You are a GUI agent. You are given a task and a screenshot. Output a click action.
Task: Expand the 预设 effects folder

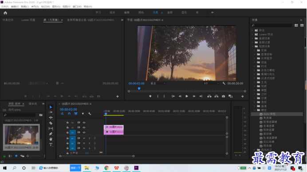tap(252, 31)
